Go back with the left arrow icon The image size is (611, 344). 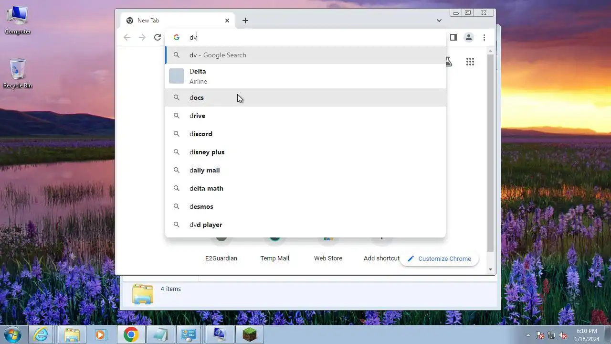(x=127, y=37)
